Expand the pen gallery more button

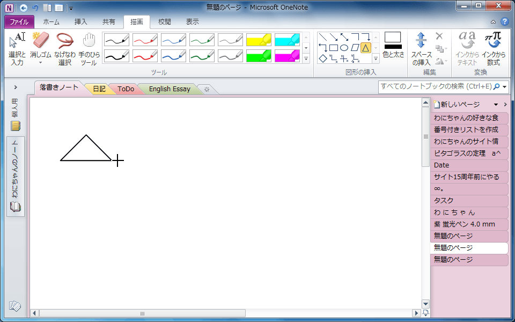click(306, 59)
